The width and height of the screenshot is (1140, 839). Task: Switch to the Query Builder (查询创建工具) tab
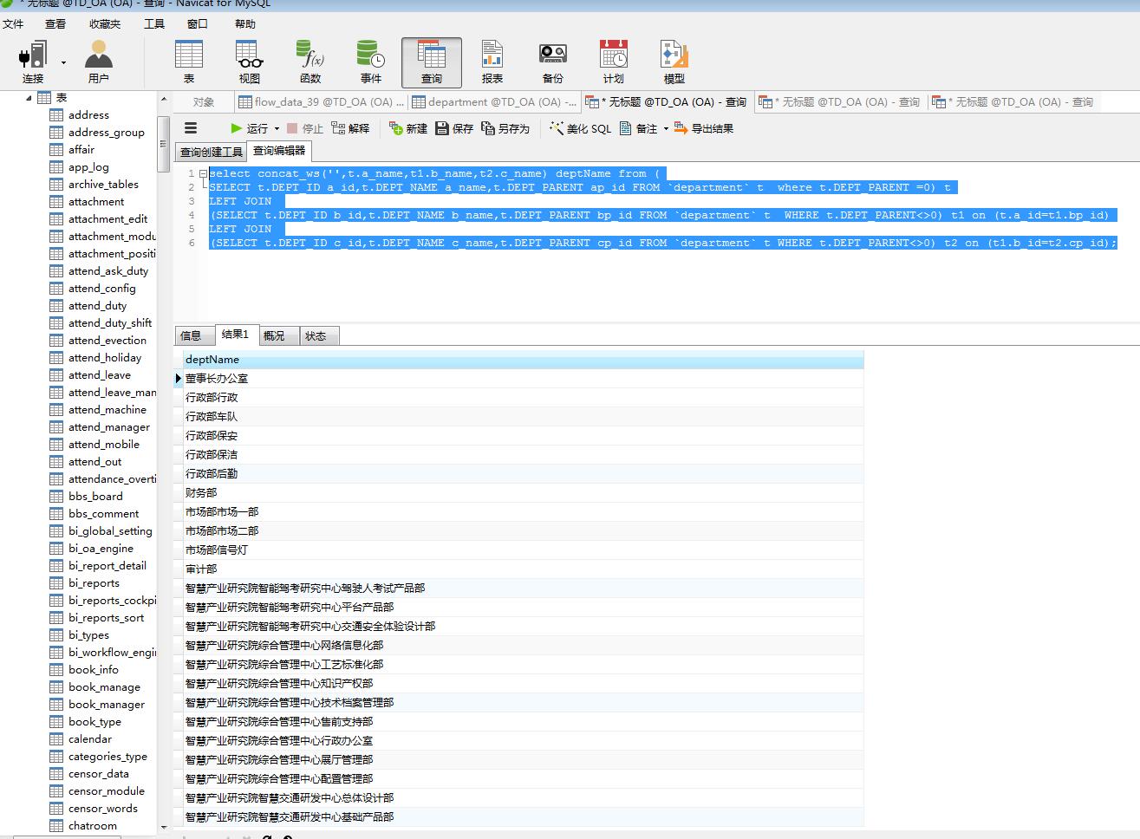click(x=211, y=152)
